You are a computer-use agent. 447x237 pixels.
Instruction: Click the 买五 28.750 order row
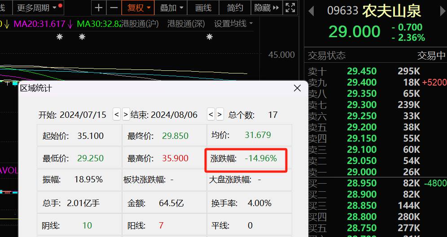click(x=377, y=228)
